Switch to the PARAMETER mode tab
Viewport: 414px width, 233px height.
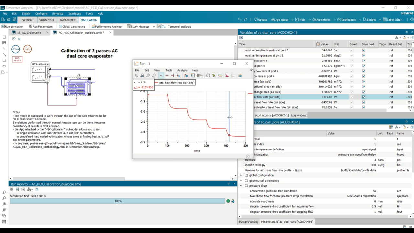(67, 20)
